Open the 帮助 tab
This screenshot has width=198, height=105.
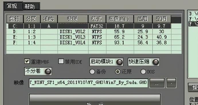point(31,6)
